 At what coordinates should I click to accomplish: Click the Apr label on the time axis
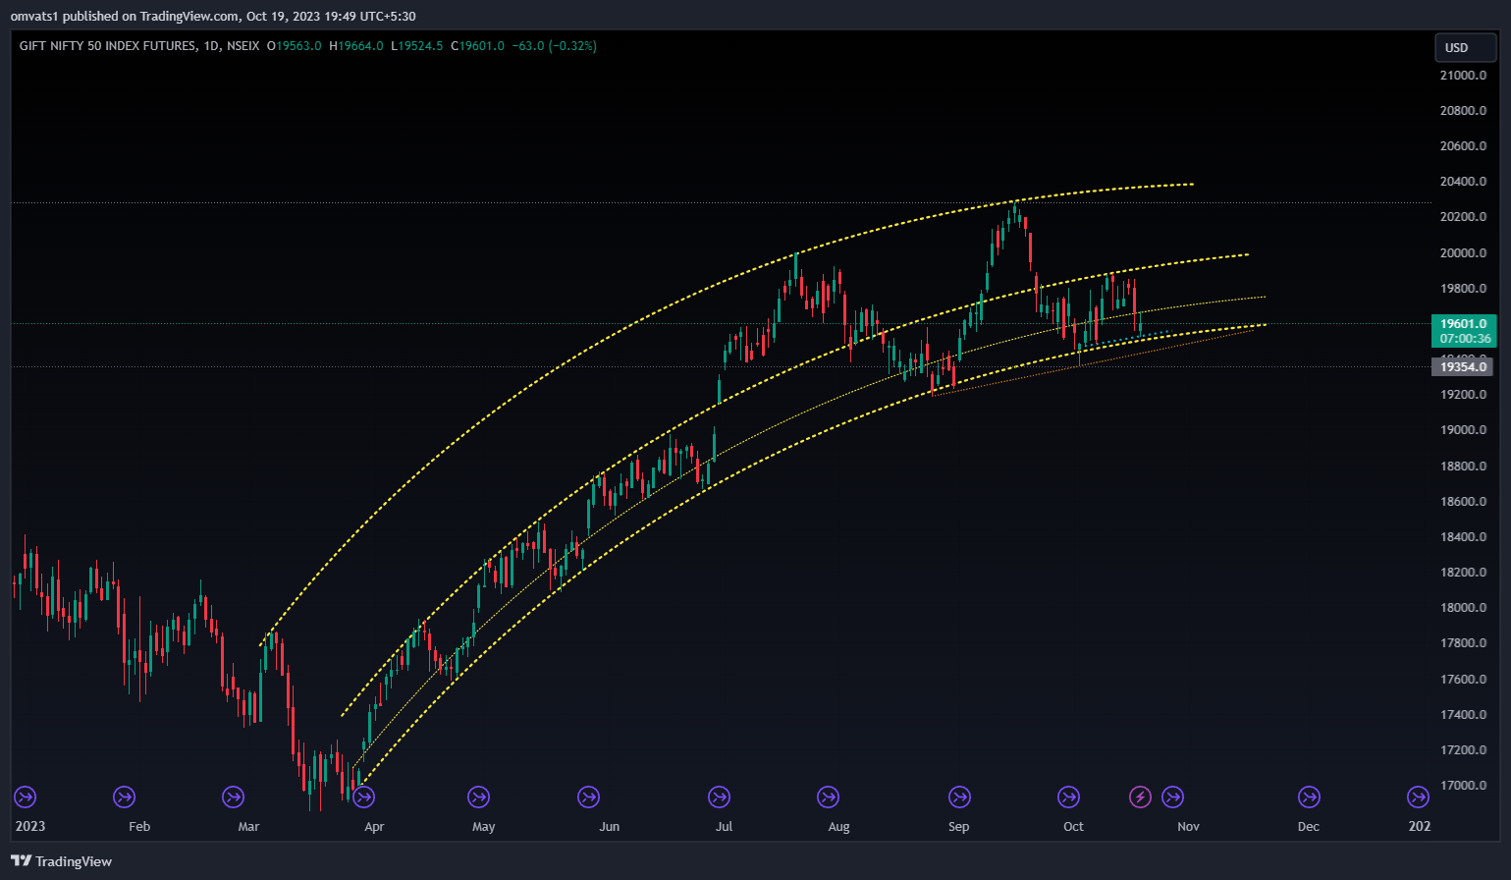[374, 827]
